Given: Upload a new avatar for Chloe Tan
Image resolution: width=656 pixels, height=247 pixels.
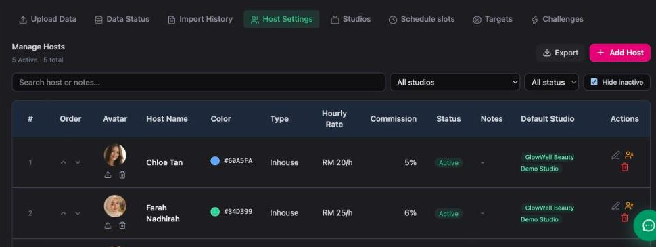Looking at the screenshot, I should tap(108, 175).
